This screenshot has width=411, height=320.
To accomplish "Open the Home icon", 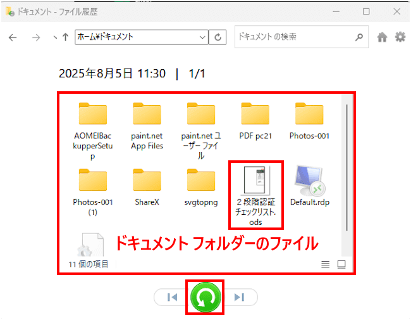I will tap(382, 37).
